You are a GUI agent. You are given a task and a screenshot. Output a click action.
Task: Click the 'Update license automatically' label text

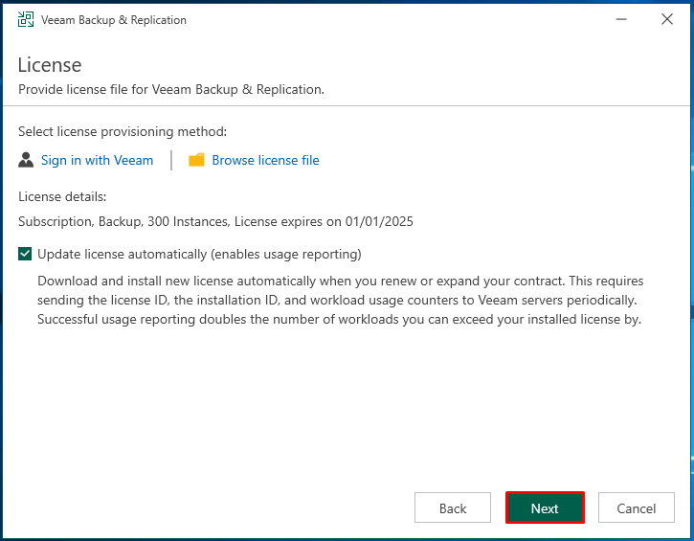(200, 255)
